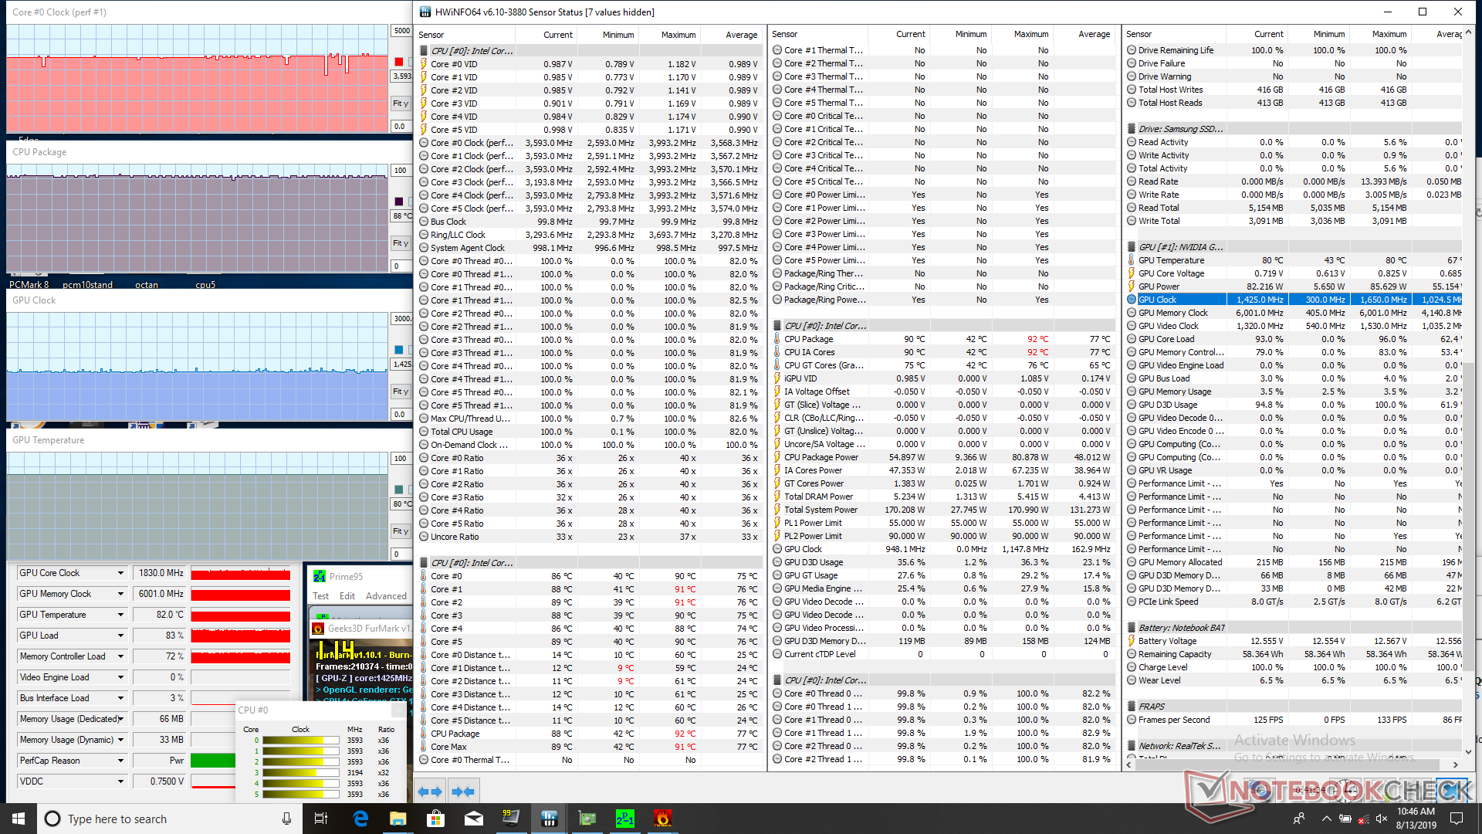1482x834 pixels.
Task: Click the Prime95 window icon
Action: click(x=319, y=576)
